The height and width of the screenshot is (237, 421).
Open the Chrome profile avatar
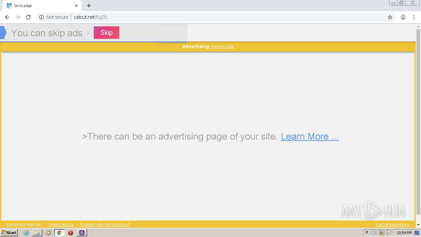coord(403,17)
